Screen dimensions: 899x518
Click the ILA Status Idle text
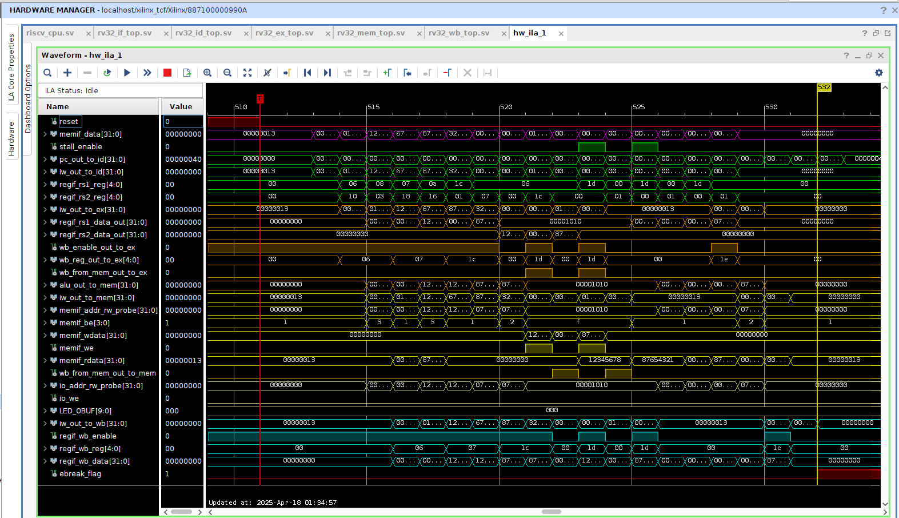tap(71, 91)
